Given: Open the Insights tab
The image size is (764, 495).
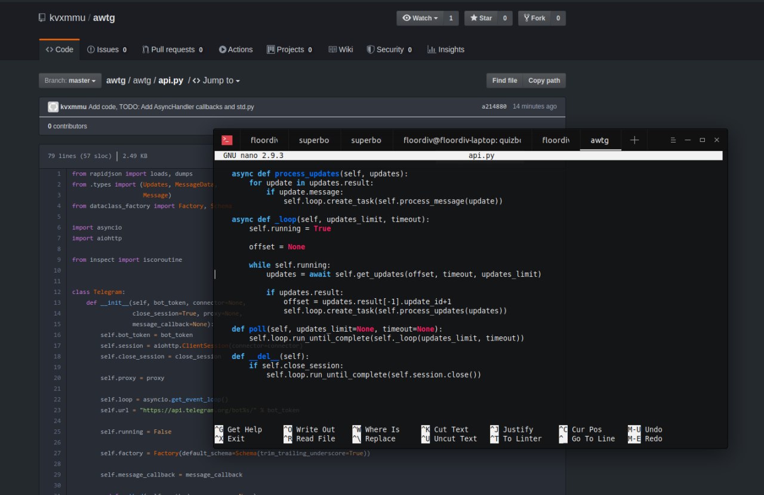Looking at the screenshot, I should [446, 49].
